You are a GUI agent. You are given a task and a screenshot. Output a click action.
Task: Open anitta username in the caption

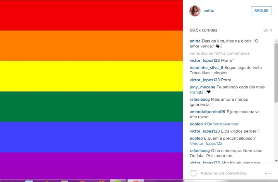[x=195, y=41]
